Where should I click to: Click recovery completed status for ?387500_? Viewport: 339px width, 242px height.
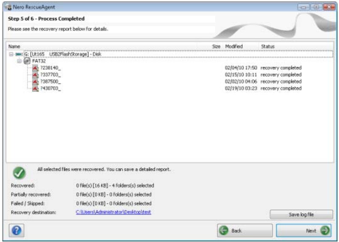click(x=281, y=82)
